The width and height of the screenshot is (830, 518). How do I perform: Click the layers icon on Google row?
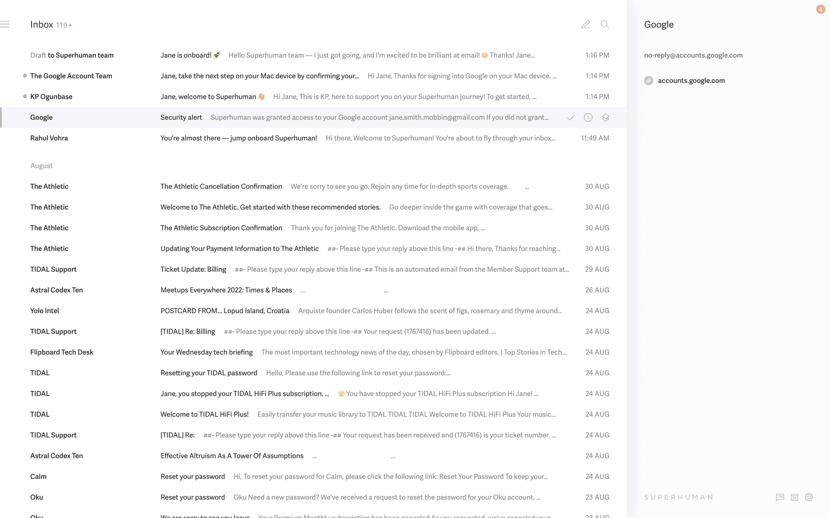605,117
